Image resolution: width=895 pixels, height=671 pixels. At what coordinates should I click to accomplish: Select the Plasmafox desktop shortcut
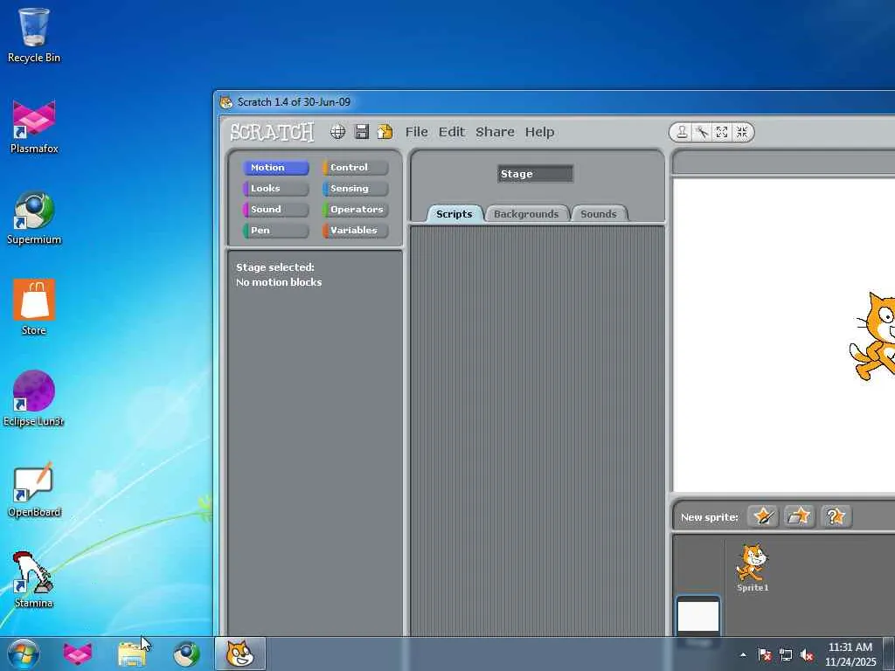[34, 127]
